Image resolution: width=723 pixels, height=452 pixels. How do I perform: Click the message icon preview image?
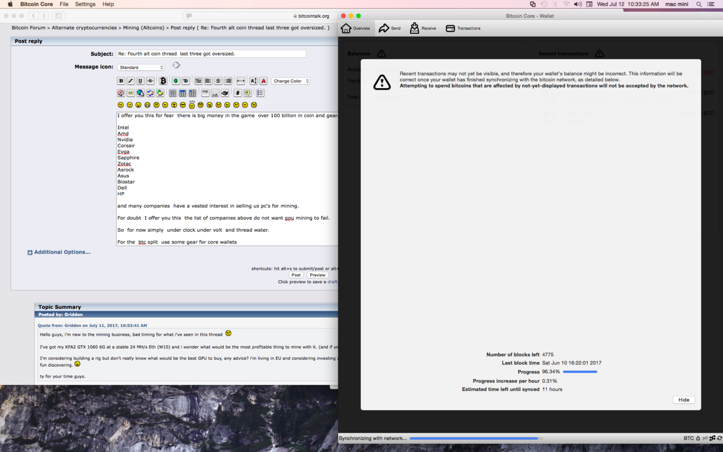[x=176, y=66]
